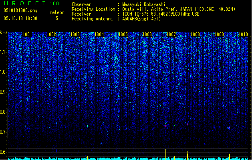Select the filename 0510131600.png
Screen dimensions: 252x160
tap(20, 10)
